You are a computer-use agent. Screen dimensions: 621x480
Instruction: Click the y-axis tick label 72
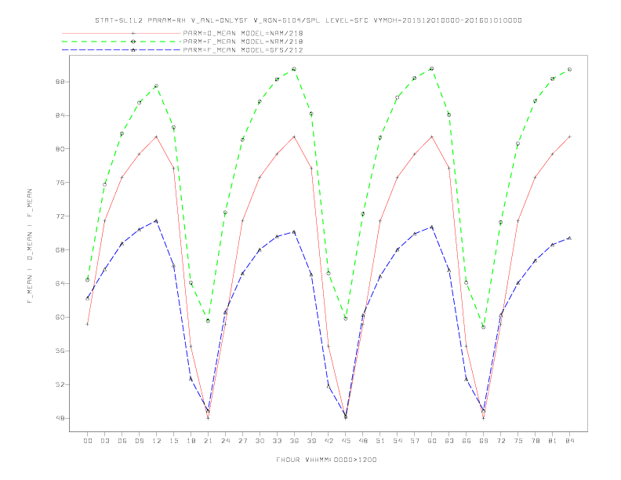point(62,216)
